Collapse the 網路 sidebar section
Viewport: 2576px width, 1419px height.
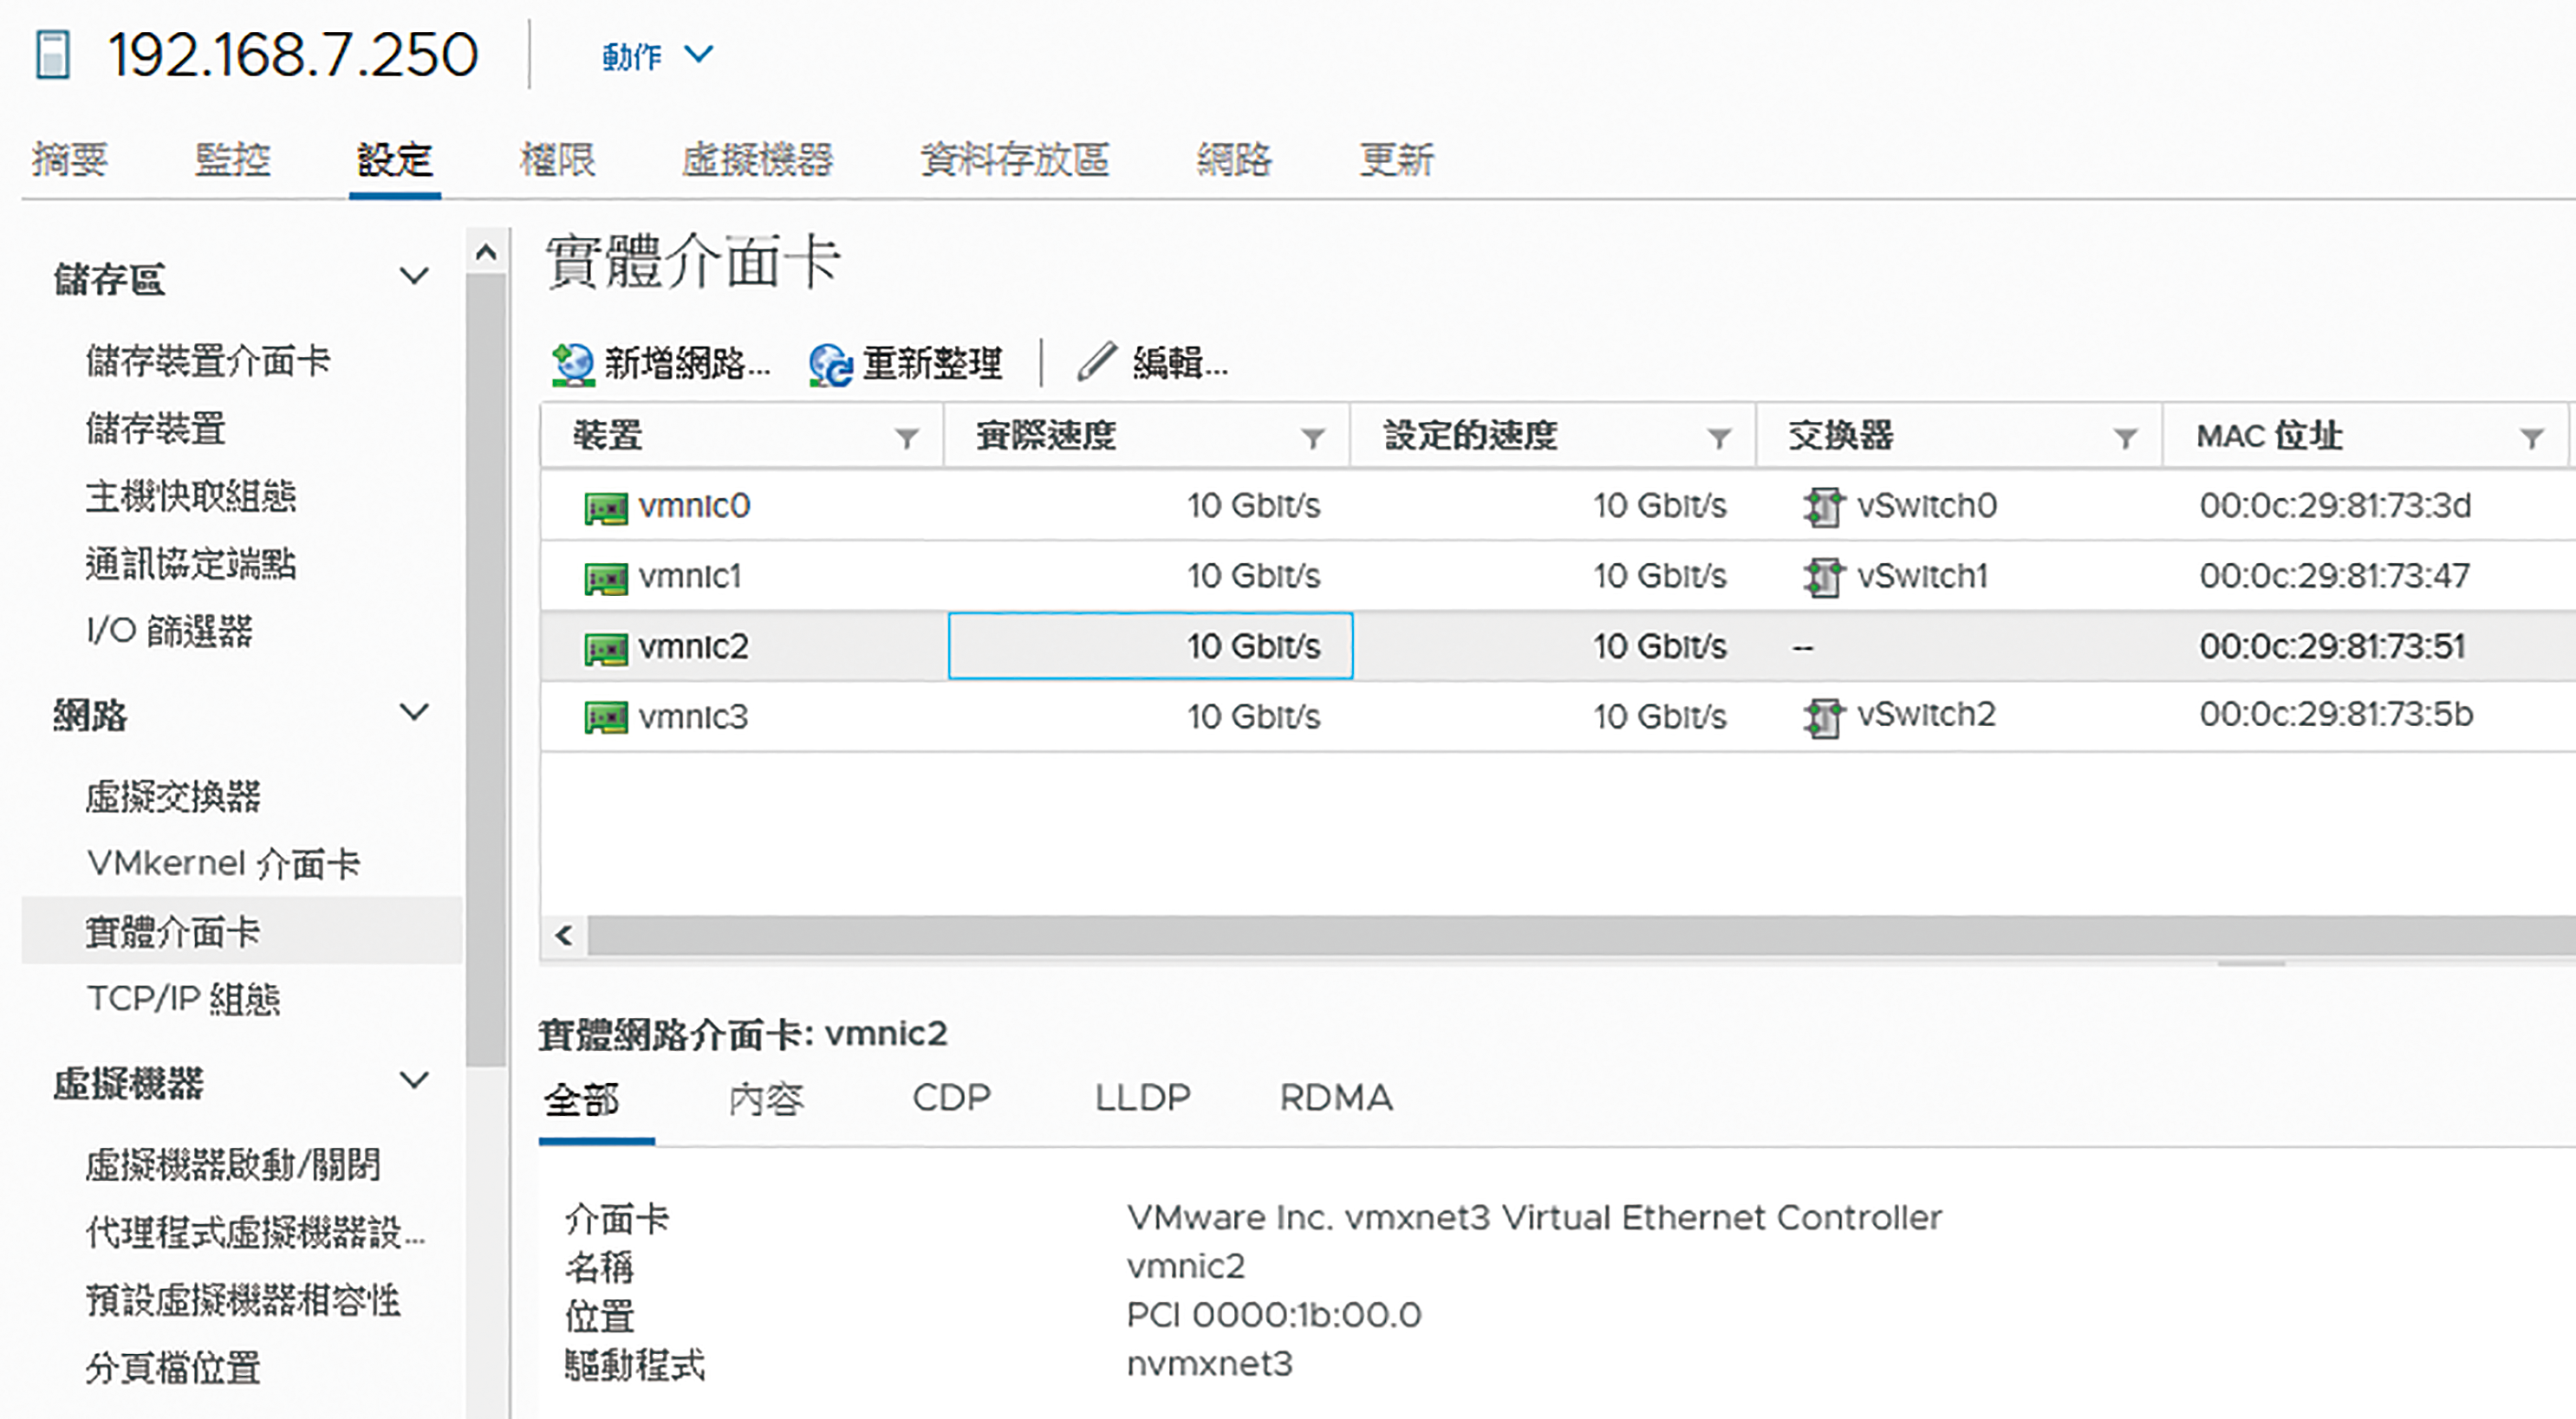tap(414, 714)
